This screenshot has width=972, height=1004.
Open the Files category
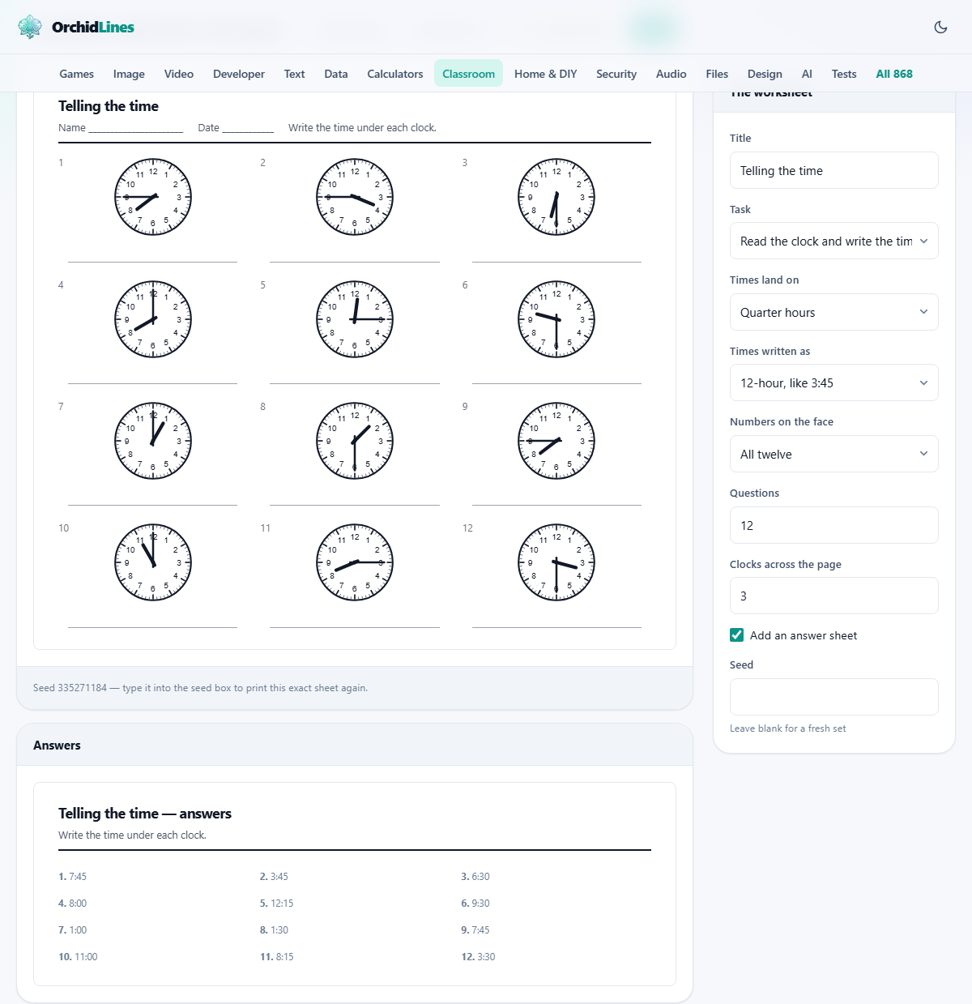pyautogui.click(x=717, y=74)
